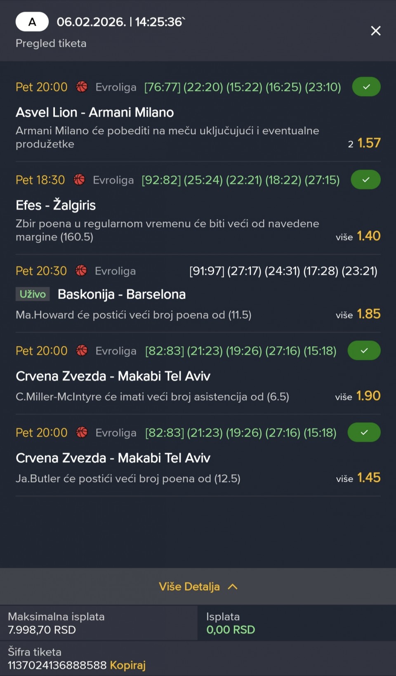Click the 1.57 odds for Armani Milano win
Viewport: 396px width, 676px height.
[x=369, y=143]
